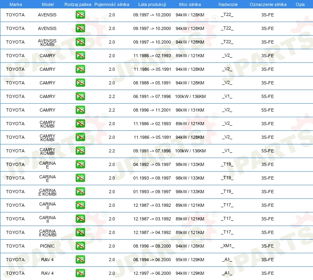Select the CARINA E KOMBI model cell

47,192
